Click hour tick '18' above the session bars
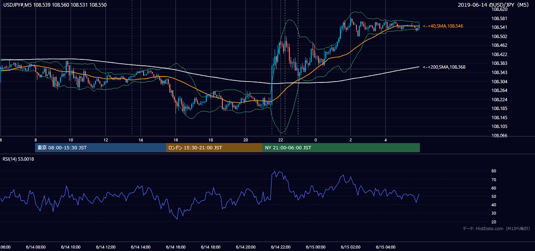The height and width of the screenshot is (251, 535). pyautogui.click(x=211, y=140)
